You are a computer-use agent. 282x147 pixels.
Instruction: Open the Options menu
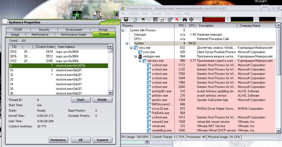pos(134,14)
